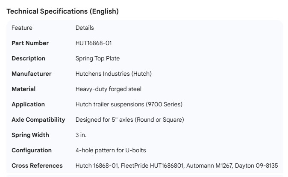Click the Spring Top Plate text
The height and width of the screenshot is (177, 288).
coord(97,58)
